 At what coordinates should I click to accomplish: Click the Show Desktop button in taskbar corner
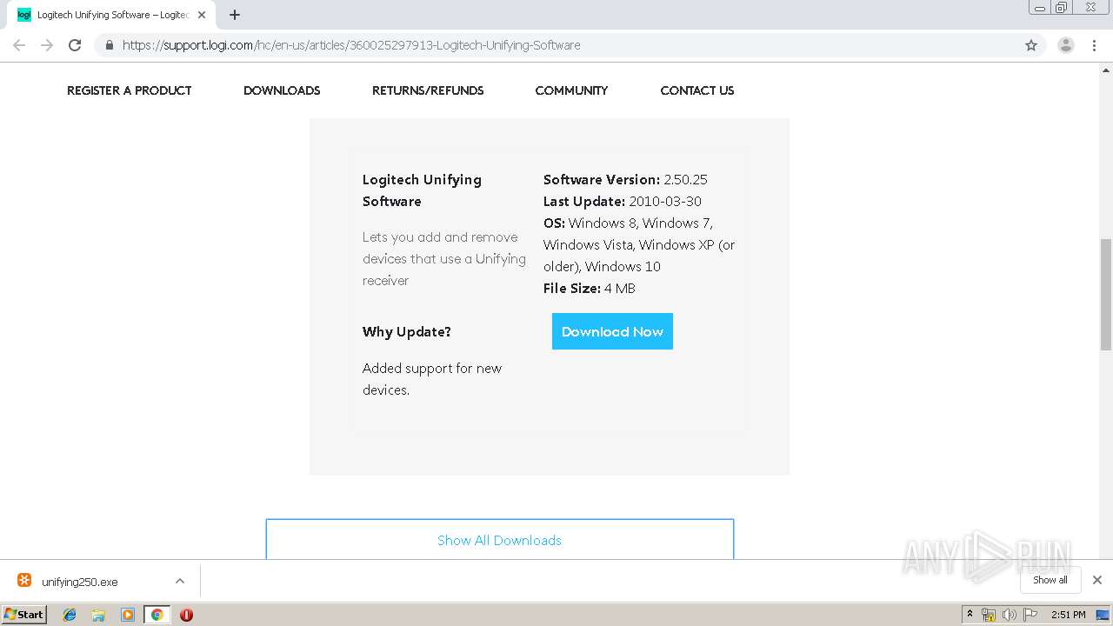pos(1103,615)
